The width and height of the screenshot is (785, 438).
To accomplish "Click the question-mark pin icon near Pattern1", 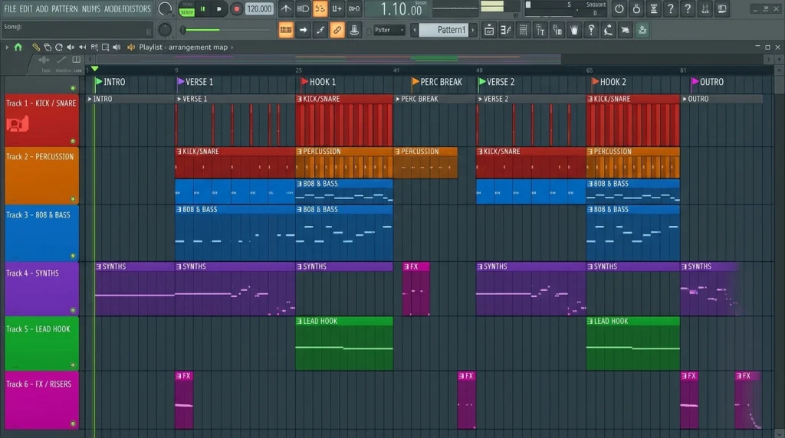I will click(x=591, y=30).
